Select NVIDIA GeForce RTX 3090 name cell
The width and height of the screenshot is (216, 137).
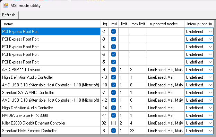pyautogui.click(x=51, y=115)
